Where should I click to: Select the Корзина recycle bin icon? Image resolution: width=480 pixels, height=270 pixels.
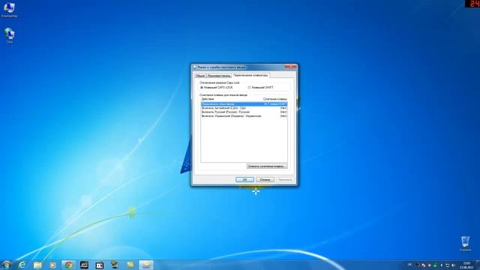tap(465, 243)
